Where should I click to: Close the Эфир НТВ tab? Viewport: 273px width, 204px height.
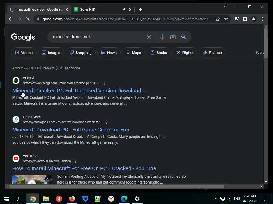130,10
